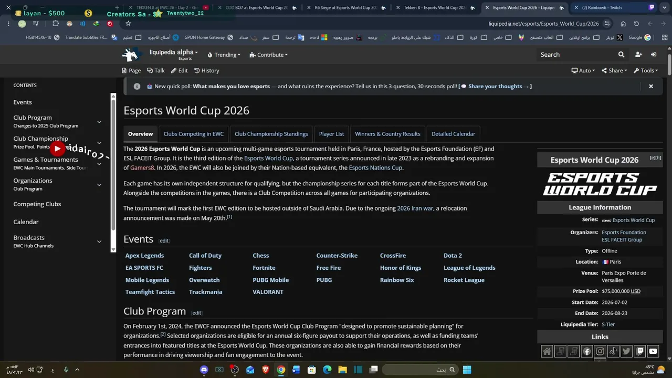Click the browser address bar URL

(x=543, y=24)
